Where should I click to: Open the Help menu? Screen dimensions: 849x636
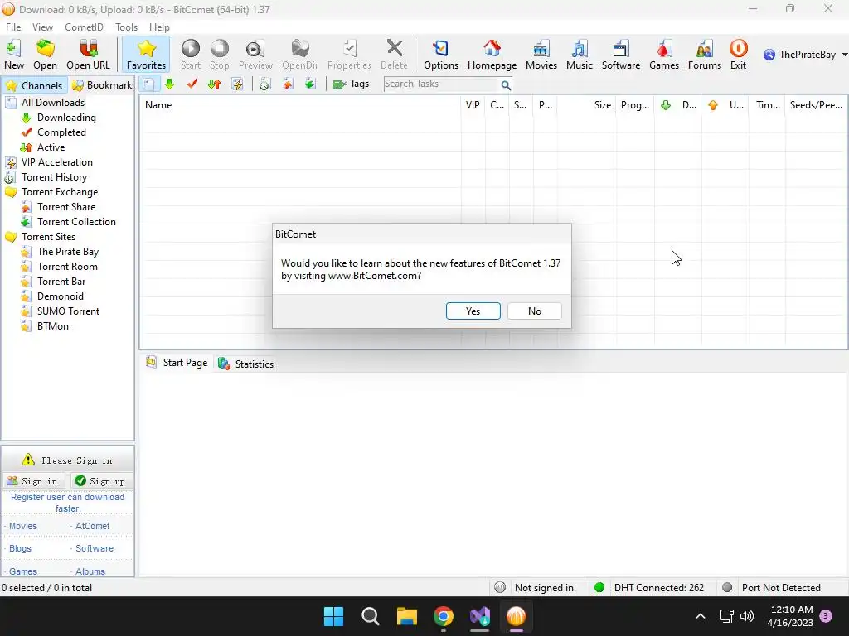pos(159,27)
